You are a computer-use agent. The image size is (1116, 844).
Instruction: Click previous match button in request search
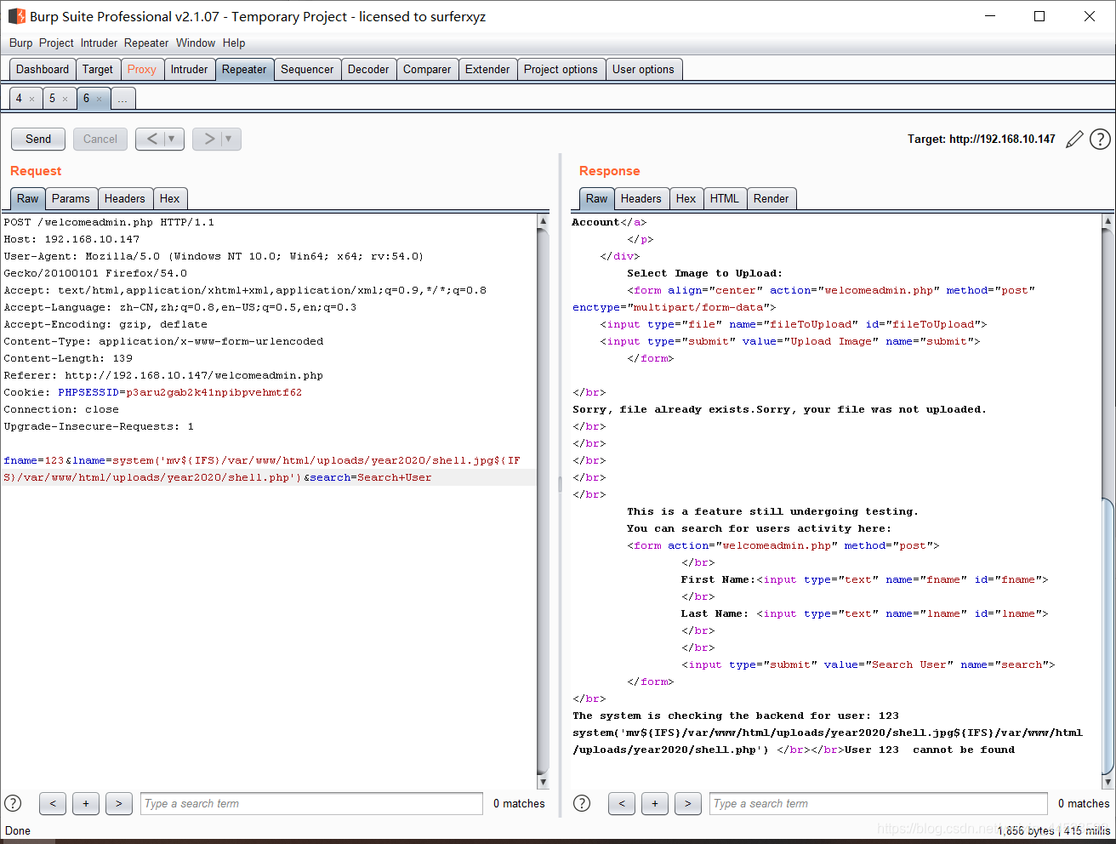53,803
